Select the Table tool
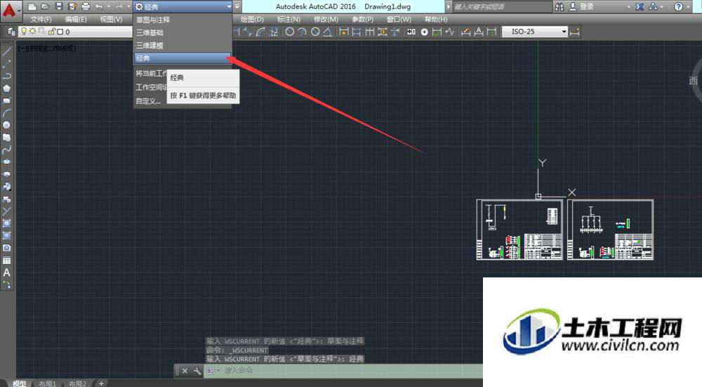Viewport: 702px width, 387px height. tap(7, 261)
